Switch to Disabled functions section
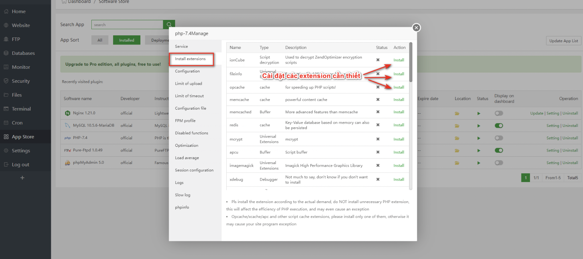The height and width of the screenshot is (259, 583). pyautogui.click(x=191, y=133)
